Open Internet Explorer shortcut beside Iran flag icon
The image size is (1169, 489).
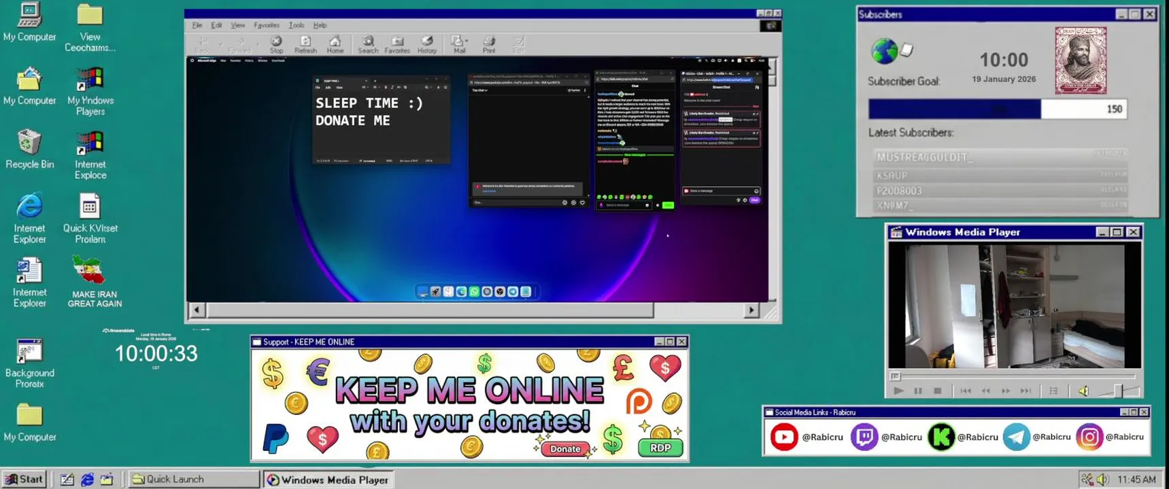(x=29, y=283)
